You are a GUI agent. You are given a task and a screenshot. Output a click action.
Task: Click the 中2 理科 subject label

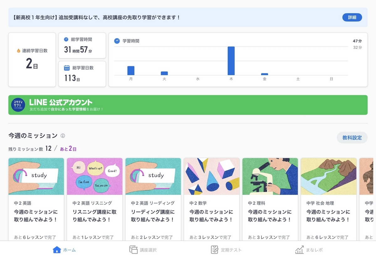coord(257,203)
